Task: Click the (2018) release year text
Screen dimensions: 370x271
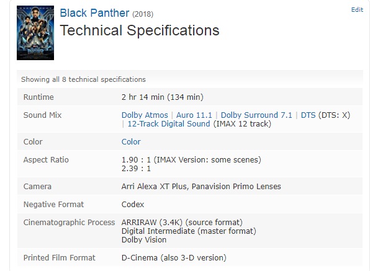Action: (143, 14)
